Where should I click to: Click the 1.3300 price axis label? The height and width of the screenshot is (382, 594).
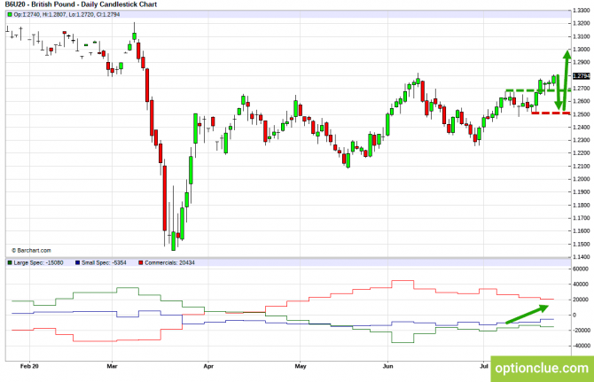coord(581,11)
